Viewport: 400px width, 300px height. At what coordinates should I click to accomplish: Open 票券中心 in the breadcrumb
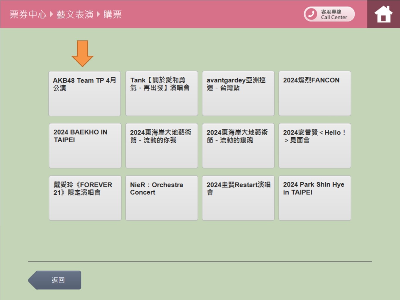[x=28, y=14]
